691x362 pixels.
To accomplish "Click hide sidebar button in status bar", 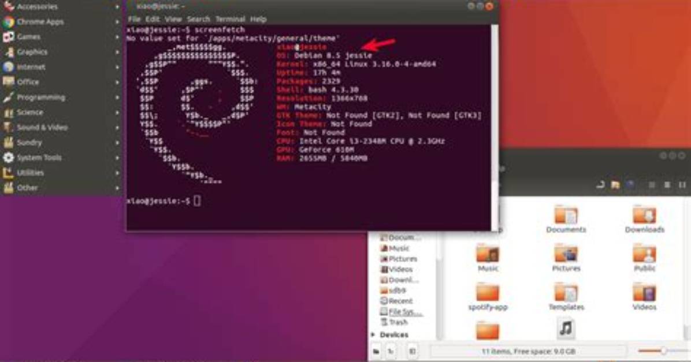I will 413,351.
